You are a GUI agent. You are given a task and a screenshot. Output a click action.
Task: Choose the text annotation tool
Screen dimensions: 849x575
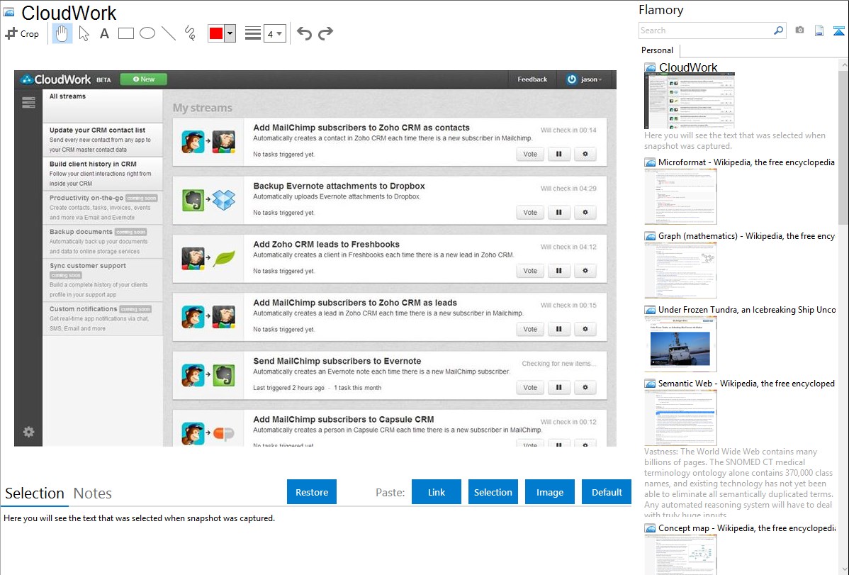[104, 33]
